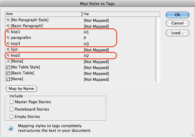The image size is (195, 138).
Task: Enable Master Page Stories checkbox
Action: coord(12,102)
